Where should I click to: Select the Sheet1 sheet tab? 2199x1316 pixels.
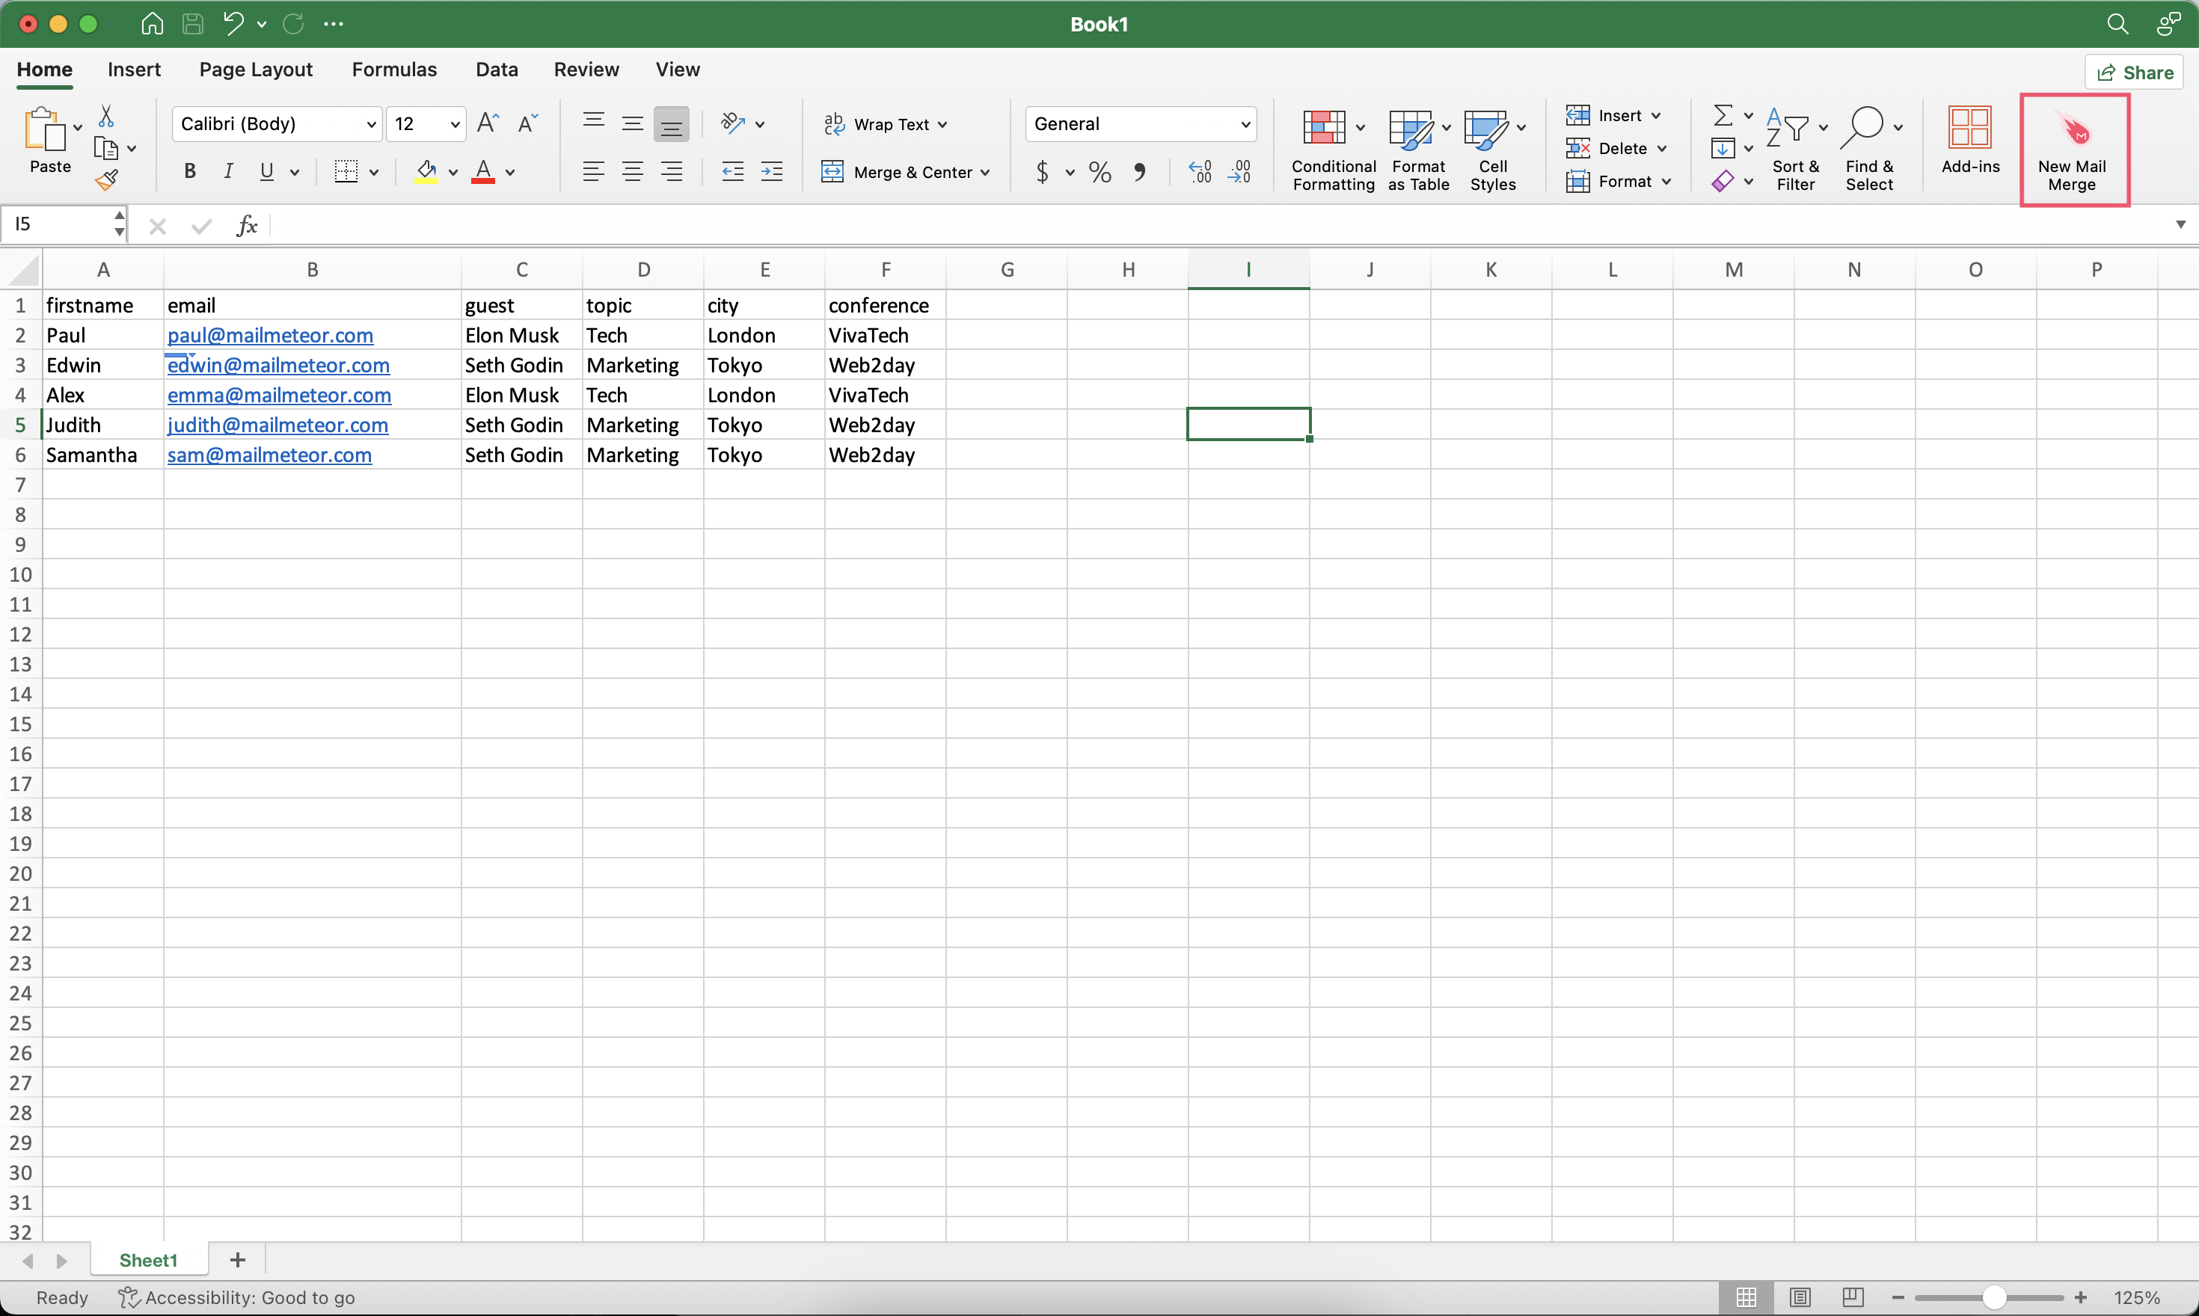(x=148, y=1260)
